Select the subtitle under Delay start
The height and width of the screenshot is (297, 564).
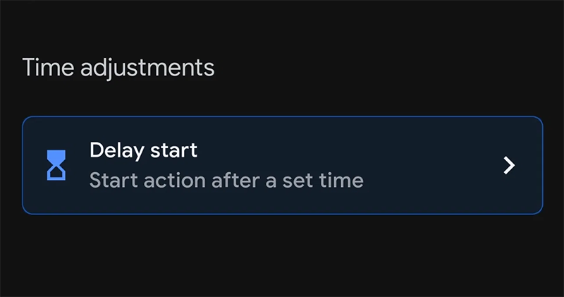(x=226, y=181)
